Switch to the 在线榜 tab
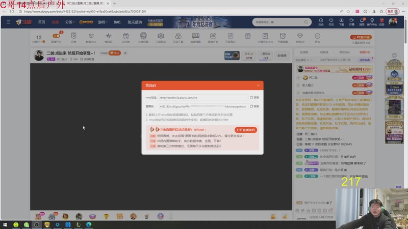 tap(303, 52)
